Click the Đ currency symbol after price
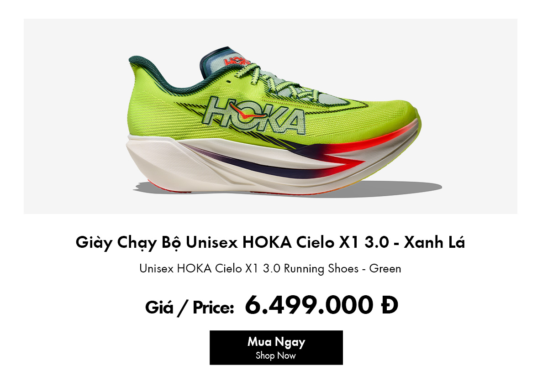Viewport: 548px width, 376px height. tap(388, 305)
